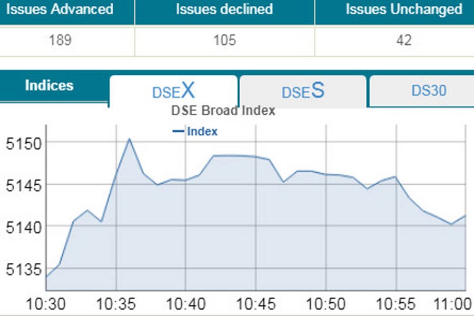
Task: Switch to the DSEX index tab
Action: click(x=173, y=92)
